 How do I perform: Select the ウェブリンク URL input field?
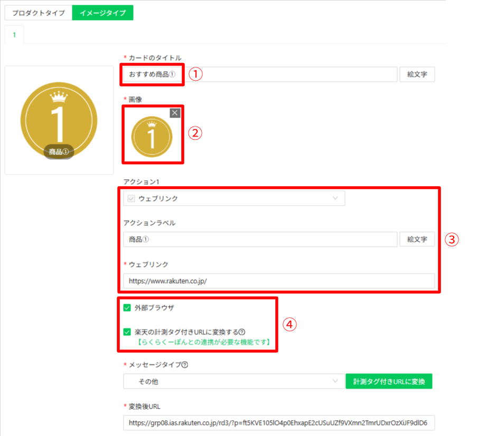278,281
